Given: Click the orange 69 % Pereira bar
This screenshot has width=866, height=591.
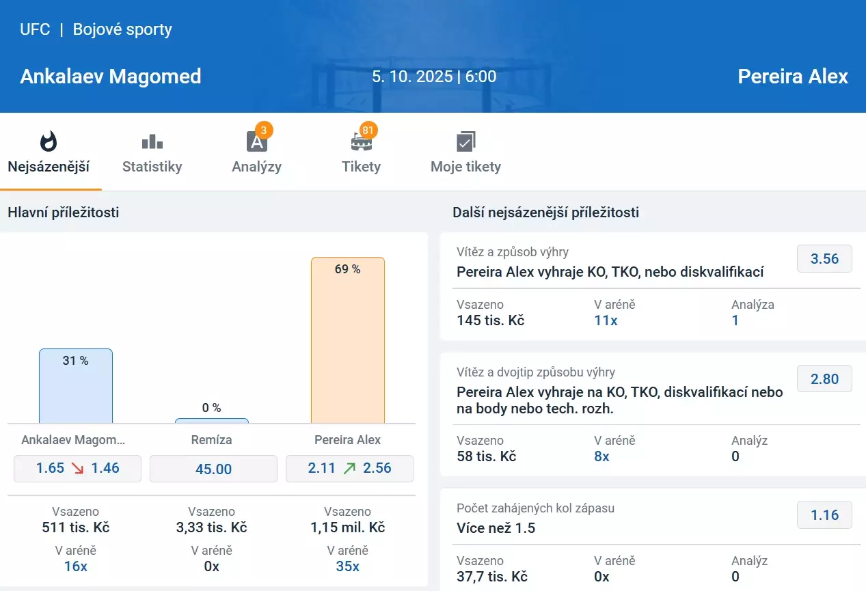Looking at the screenshot, I should tap(348, 340).
